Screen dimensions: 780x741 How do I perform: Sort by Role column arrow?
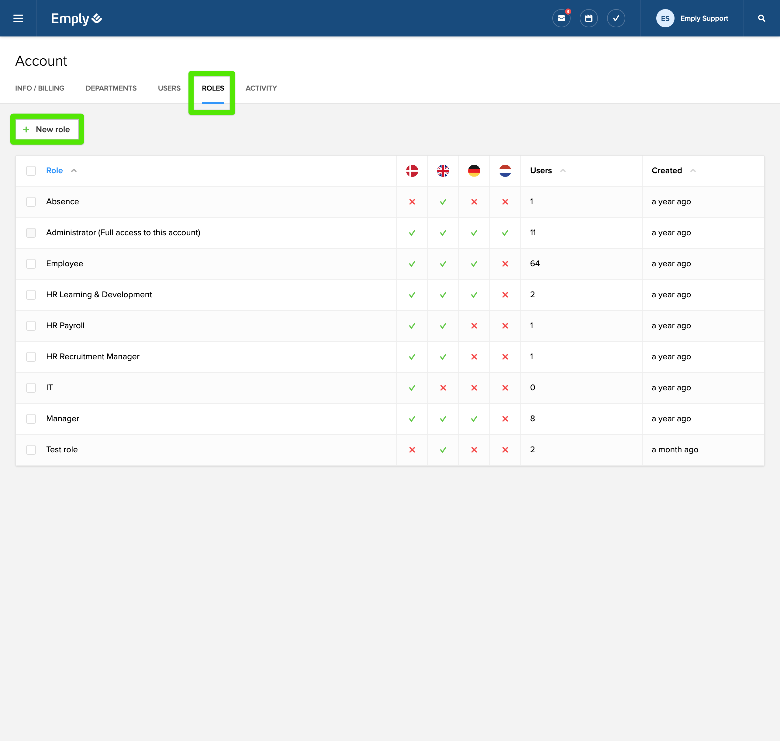74,171
